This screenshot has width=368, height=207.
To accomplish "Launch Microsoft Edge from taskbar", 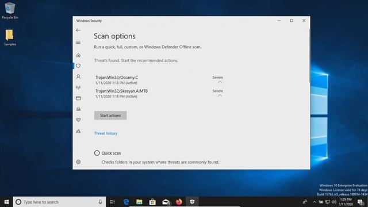I will pos(126,202).
